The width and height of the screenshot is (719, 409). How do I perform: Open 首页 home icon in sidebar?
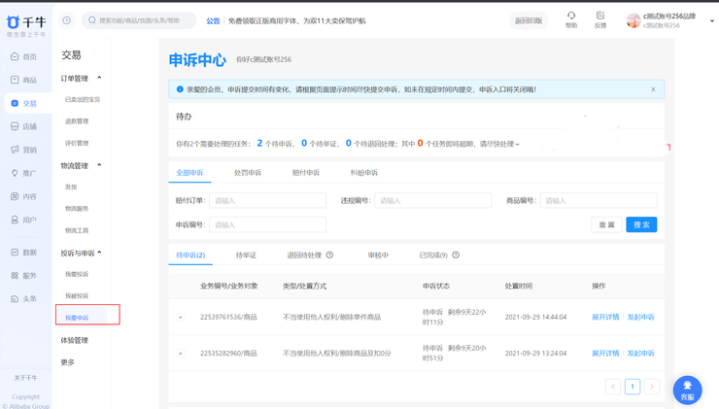pyautogui.click(x=15, y=57)
